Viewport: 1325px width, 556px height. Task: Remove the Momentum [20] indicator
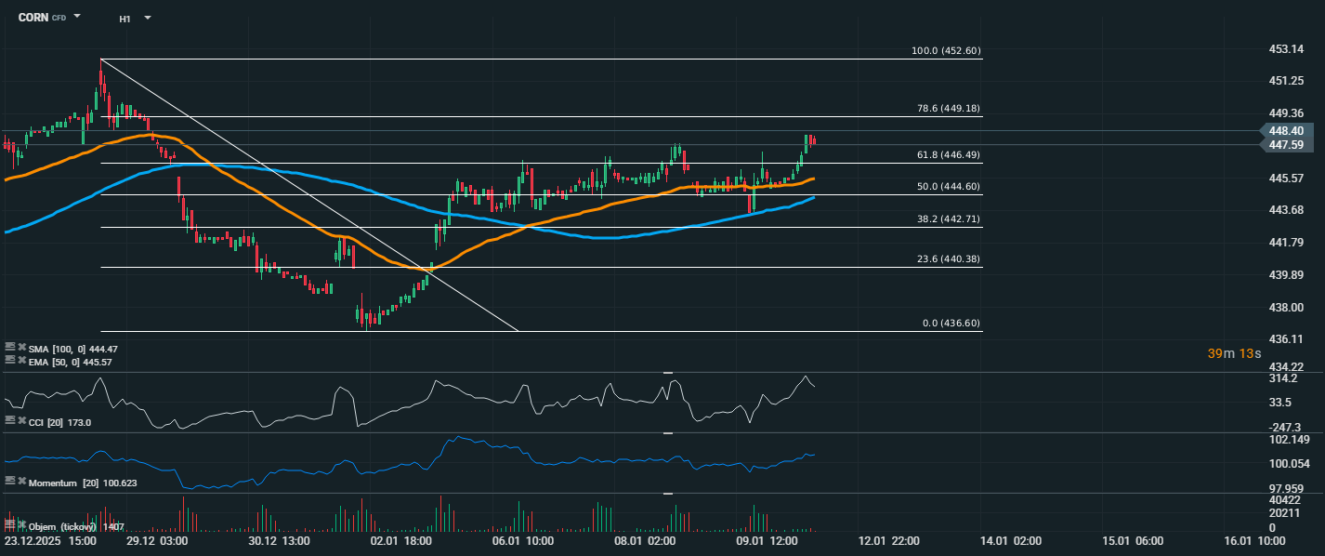click(x=21, y=481)
